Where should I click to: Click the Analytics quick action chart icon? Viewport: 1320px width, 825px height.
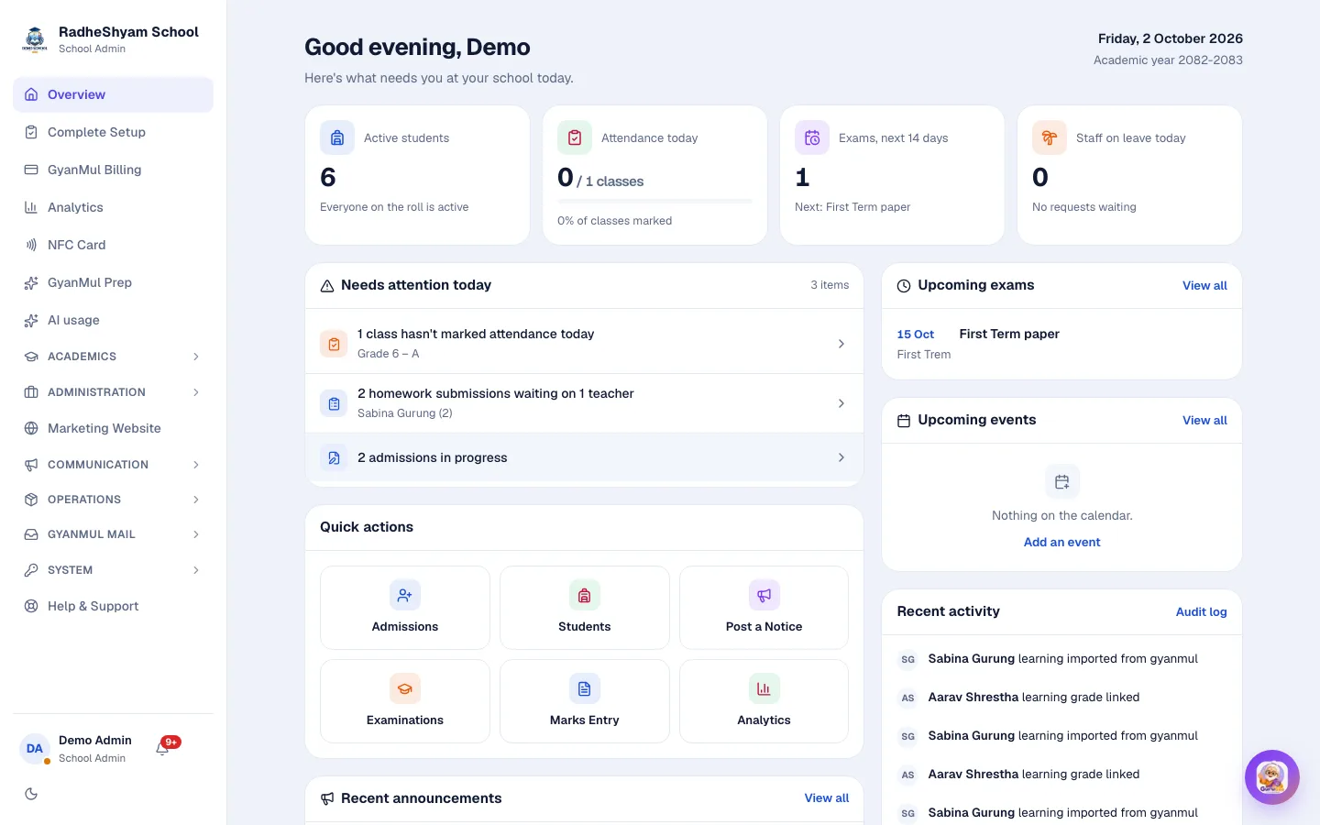[x=764, y=689]
